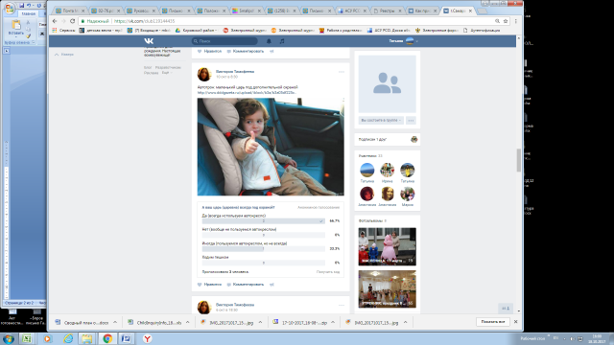Open the VK music note icon
This screenshot has width=614, height=345.
click(x=282, y=41)
